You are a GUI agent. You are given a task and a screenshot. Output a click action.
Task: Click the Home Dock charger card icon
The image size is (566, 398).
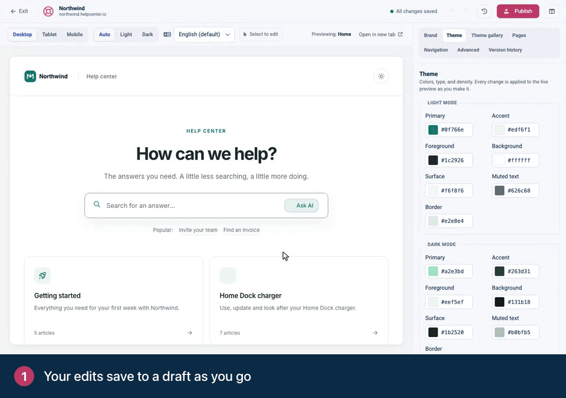click(228, 275)
